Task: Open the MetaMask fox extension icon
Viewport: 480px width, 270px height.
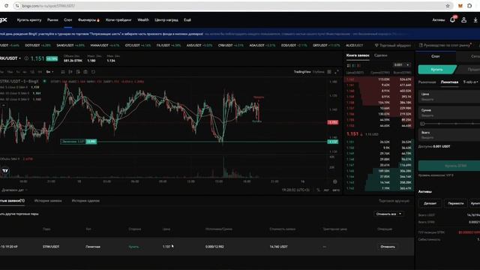Action: coord(460,6)
